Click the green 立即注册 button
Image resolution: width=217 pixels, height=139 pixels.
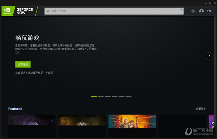pos(23,65)
